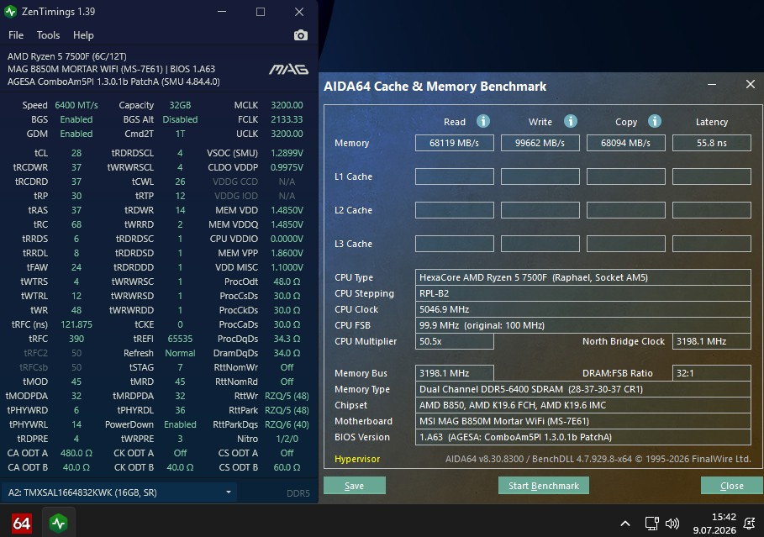Open ZenTimings from the taskbar icon
Image resolution: width=764 pixels, height=537 pixels.
coord(59,524)
